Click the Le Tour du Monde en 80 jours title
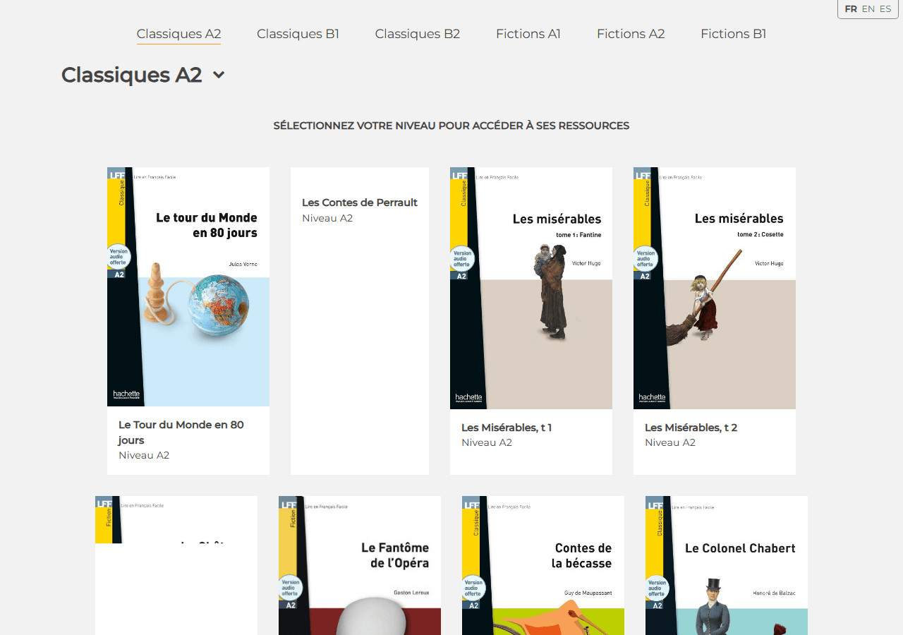The image size is (903, 635). point(181,433)
